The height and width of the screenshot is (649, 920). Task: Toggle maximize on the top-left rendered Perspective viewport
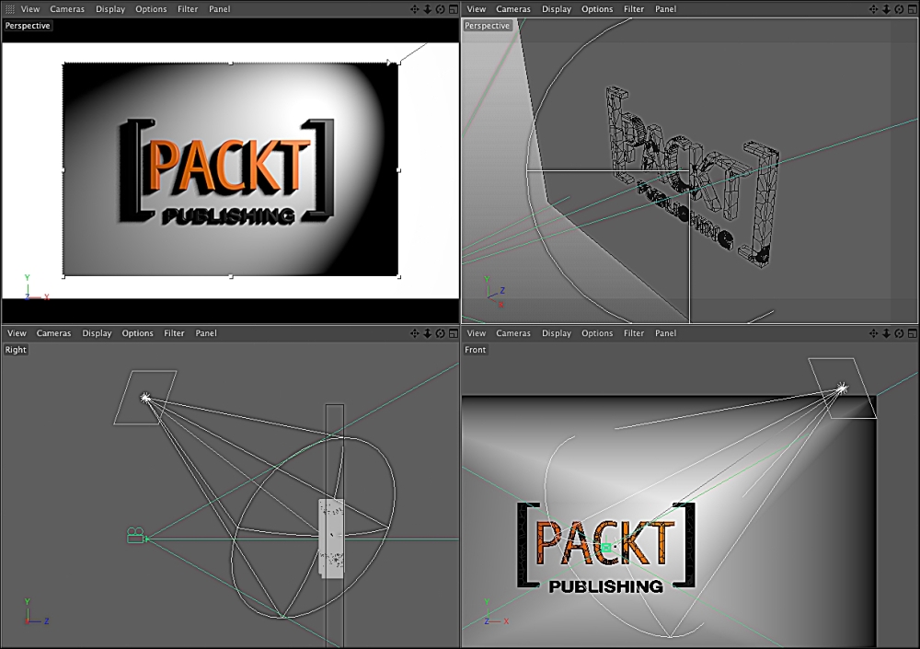click(453, 9)
